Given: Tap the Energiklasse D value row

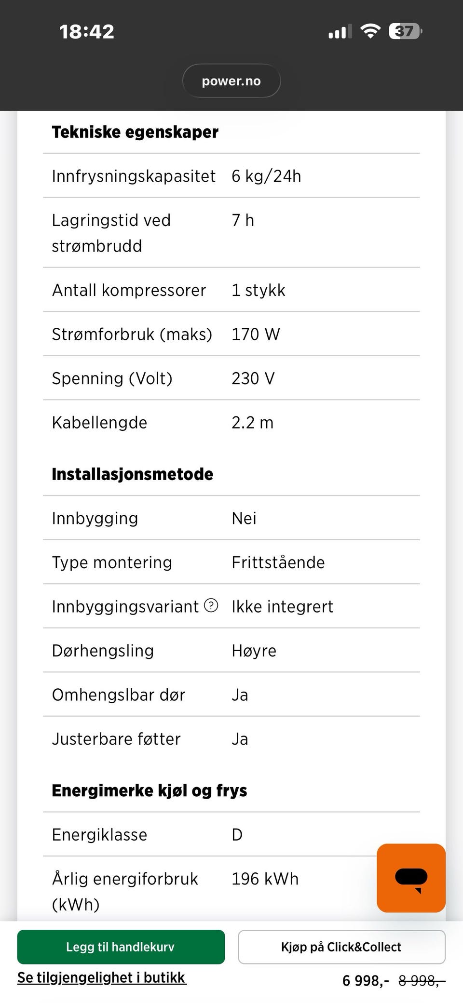Looking at the screenshot, I should click(x=231, y=834).
